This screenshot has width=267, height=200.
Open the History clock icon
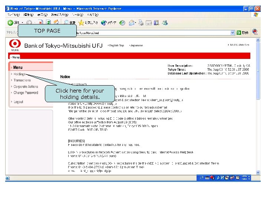click(x=122, y=23)
